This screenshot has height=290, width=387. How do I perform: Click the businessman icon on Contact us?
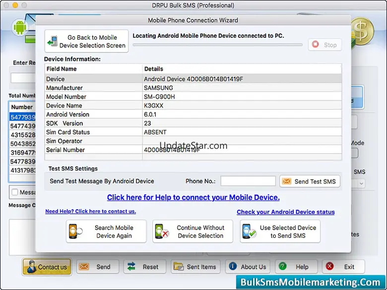(31, 267)
